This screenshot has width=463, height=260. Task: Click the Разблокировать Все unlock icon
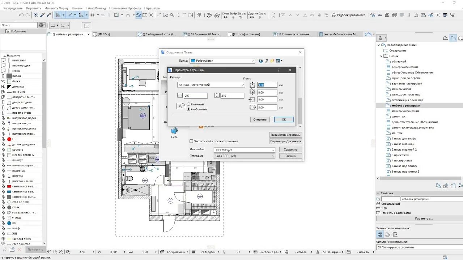(335, 15)
